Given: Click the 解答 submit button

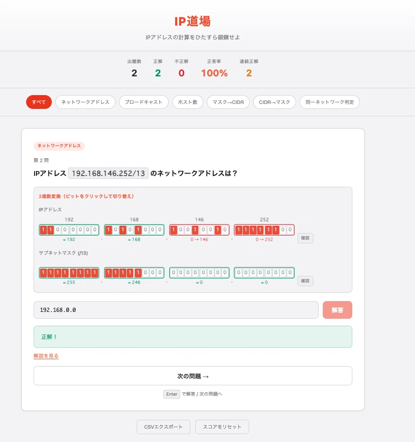Looking at the screenshot, I should click(x=338, y=310).
